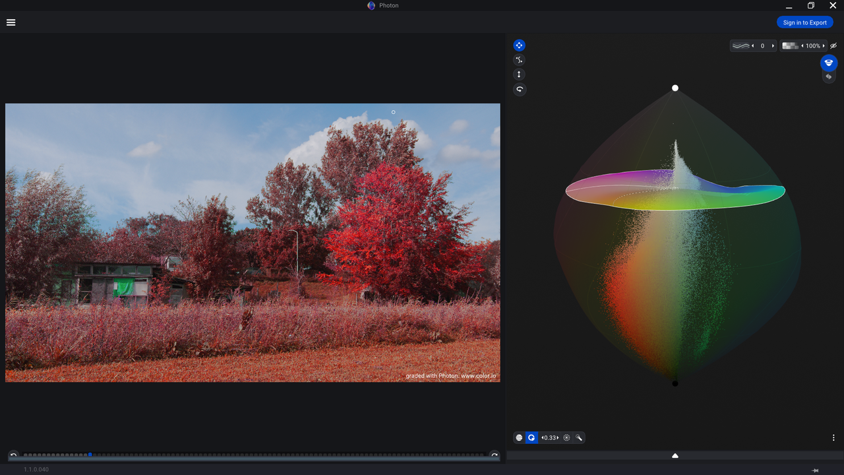Viewport: 844px width, 475px height.
Task: Switch to the striped sphere view mode
Action: (x=520, y=437)
